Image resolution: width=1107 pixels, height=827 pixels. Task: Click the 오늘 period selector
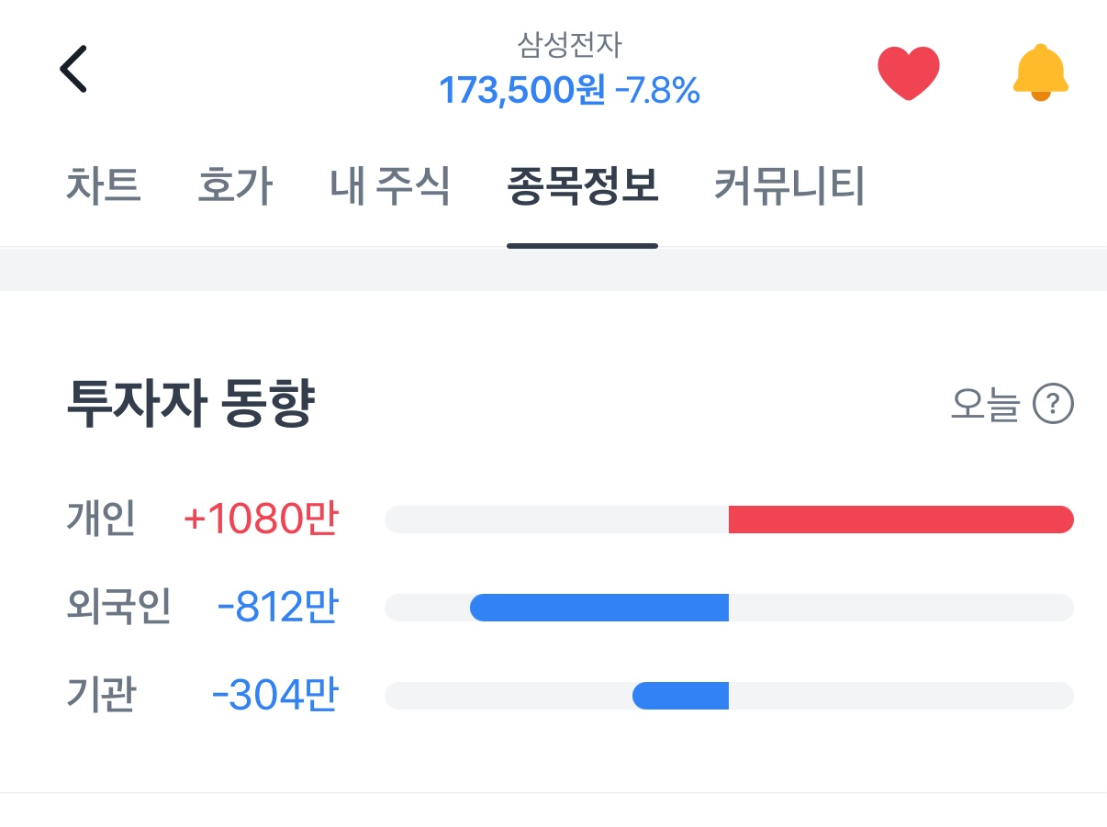tap(985, 404)
